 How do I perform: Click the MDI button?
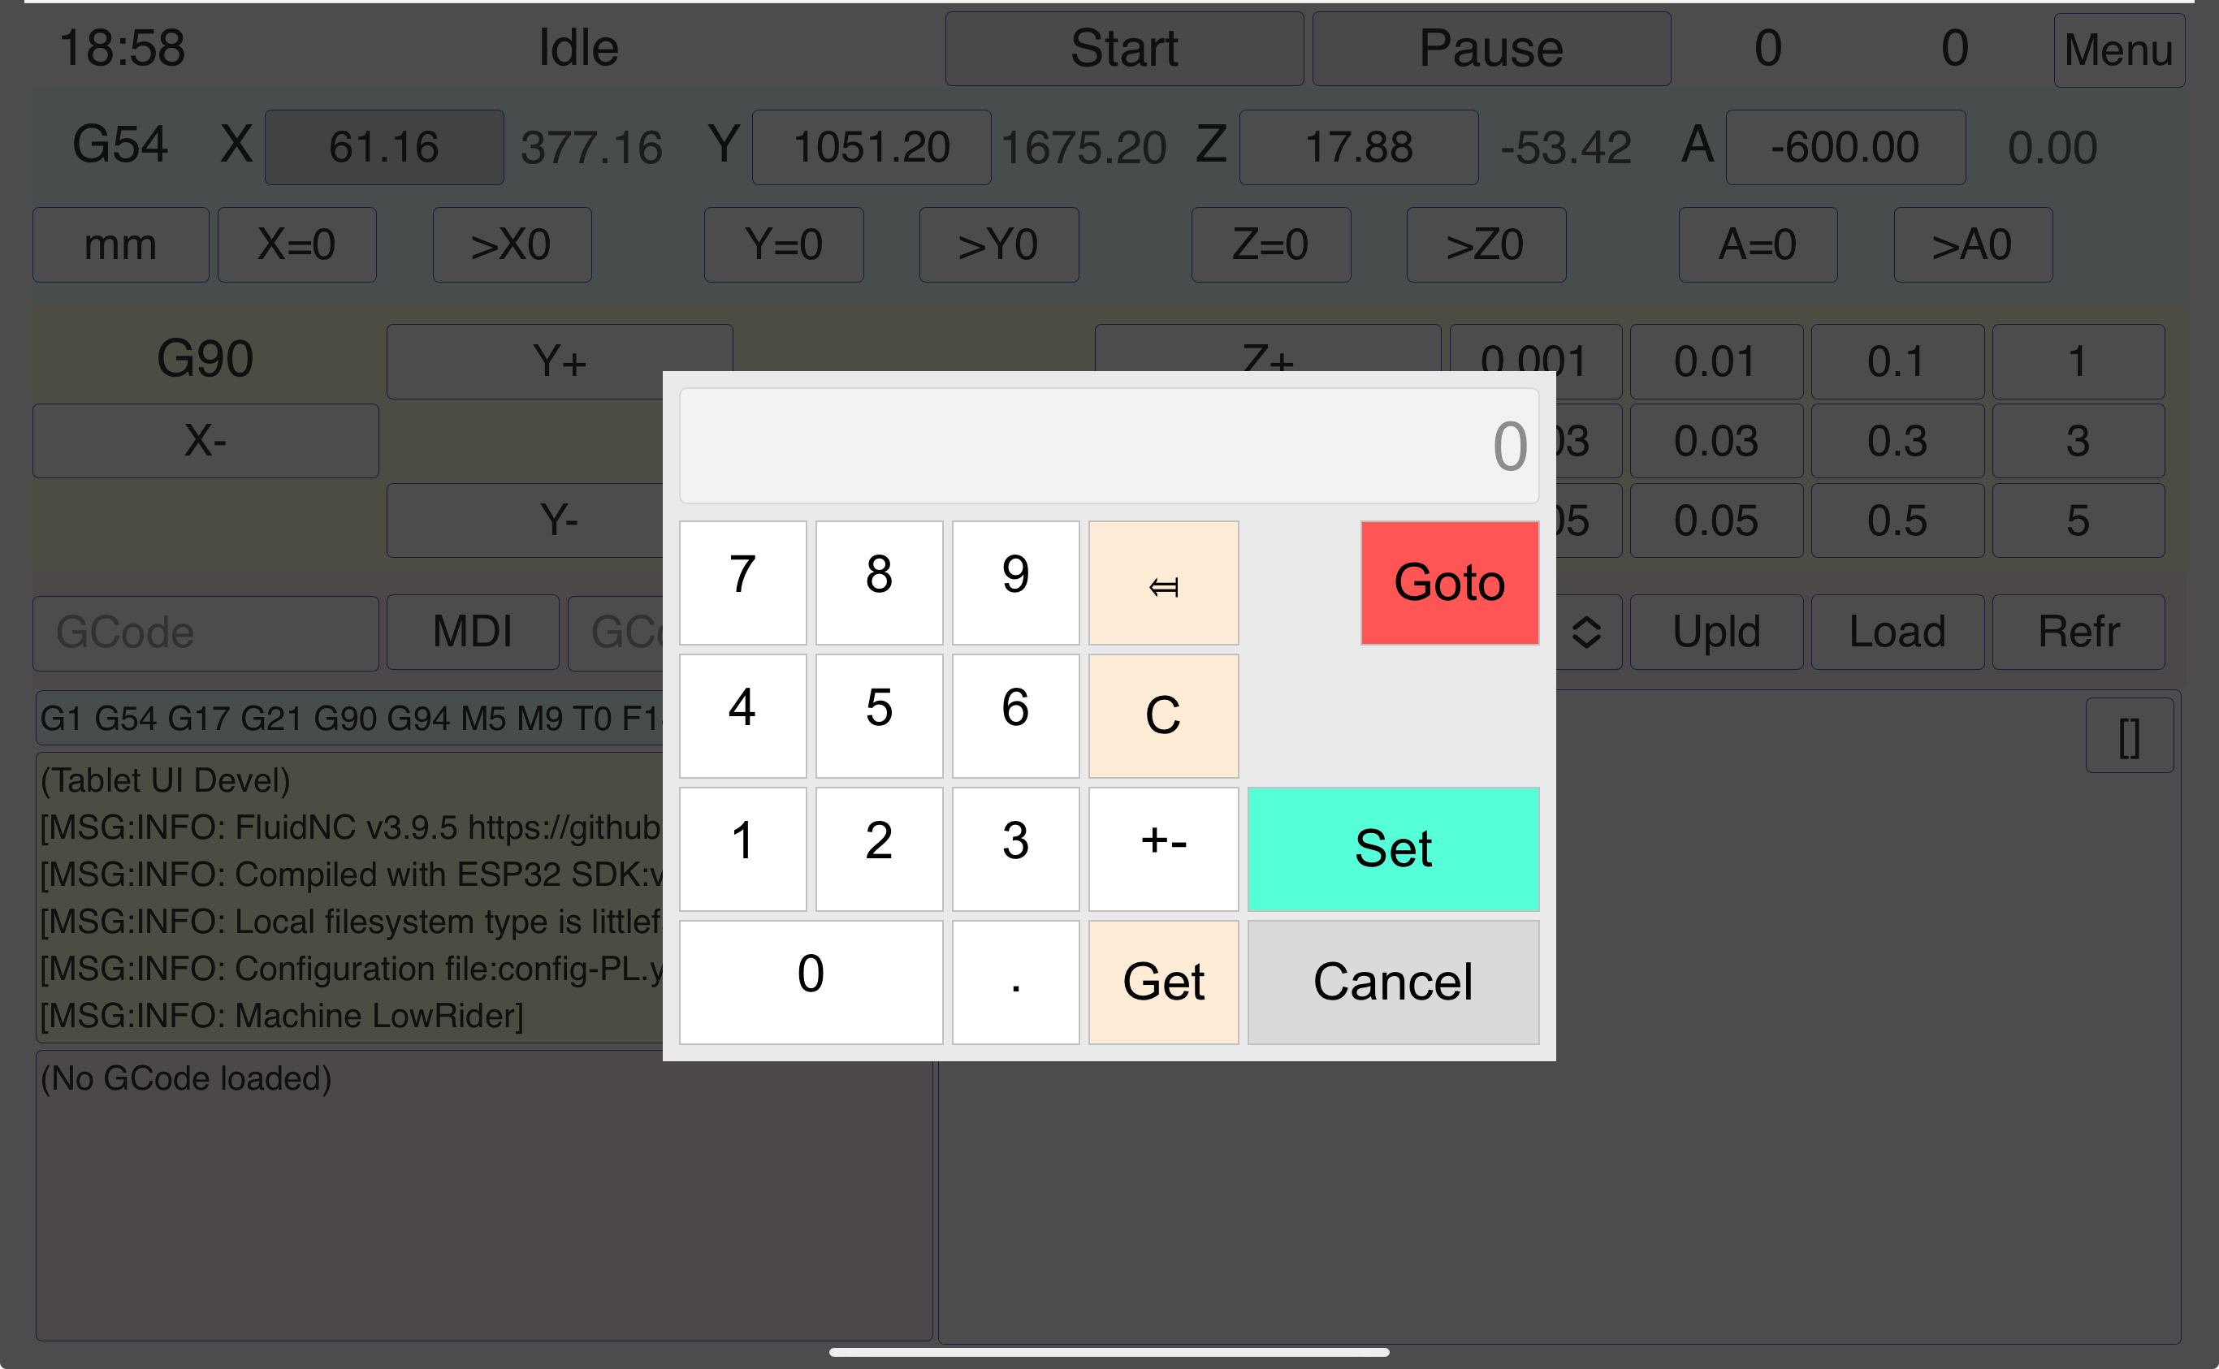472,631
